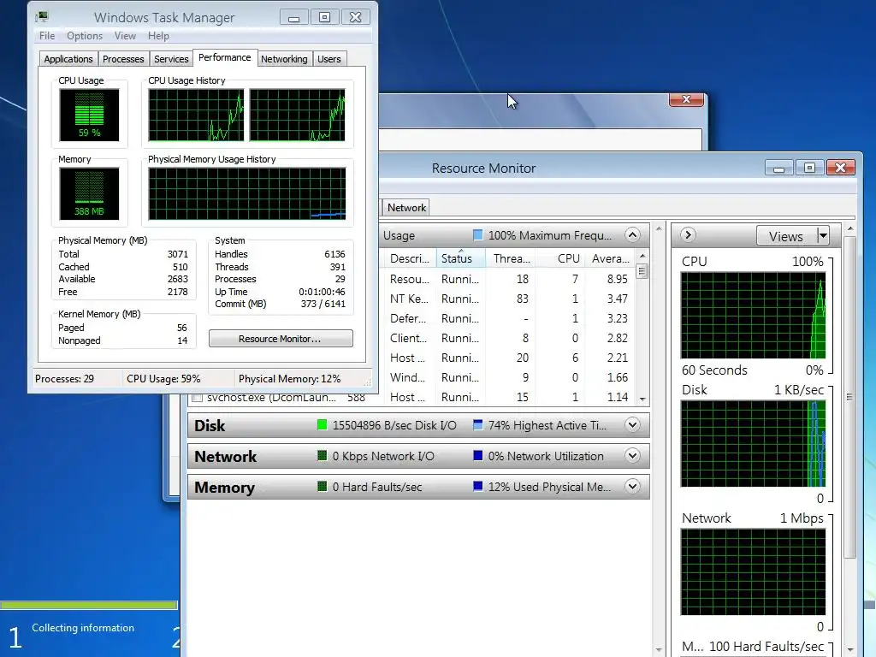Open the Help menu in Task Manager

pyautogui.click(x=158, y=36)
